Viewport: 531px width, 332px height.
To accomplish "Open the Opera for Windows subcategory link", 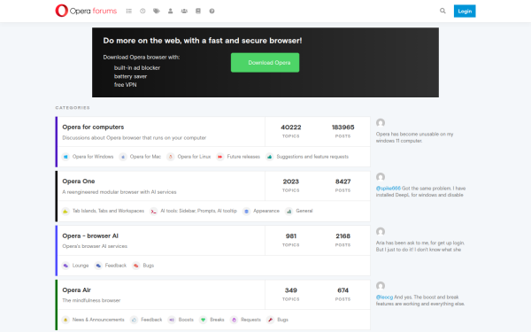I will click(x=93, y=157).
